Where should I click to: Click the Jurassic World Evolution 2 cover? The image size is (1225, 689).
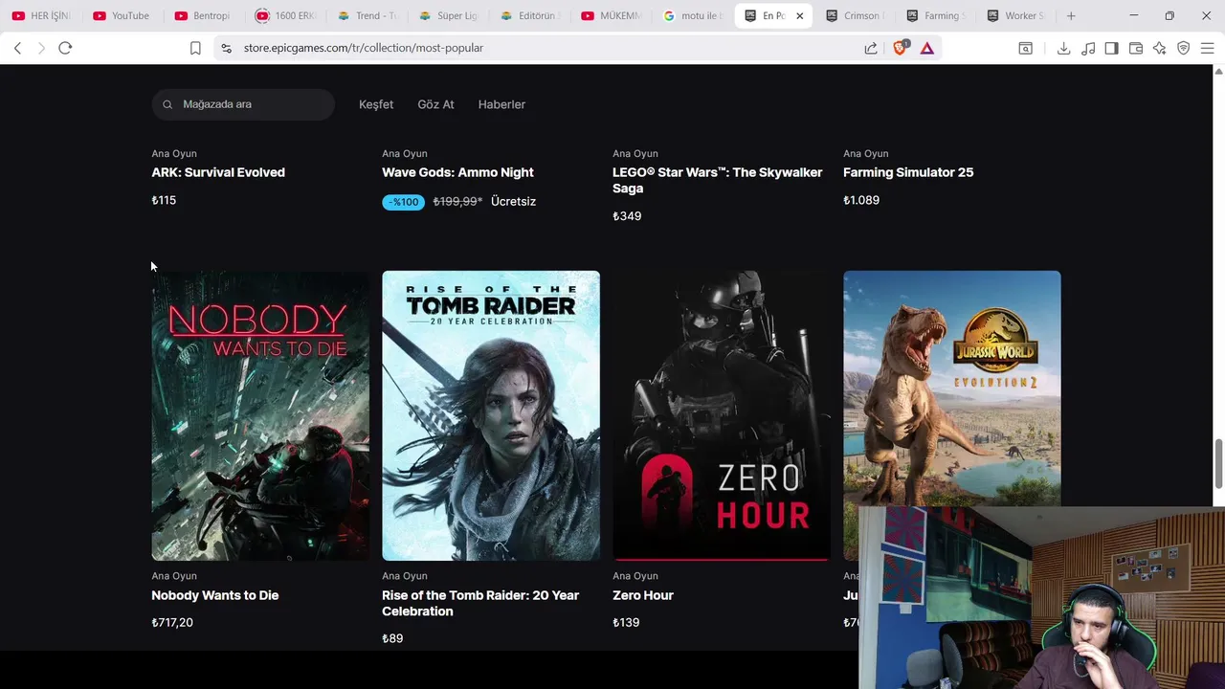pyautogui.click(x=951, y=388)
